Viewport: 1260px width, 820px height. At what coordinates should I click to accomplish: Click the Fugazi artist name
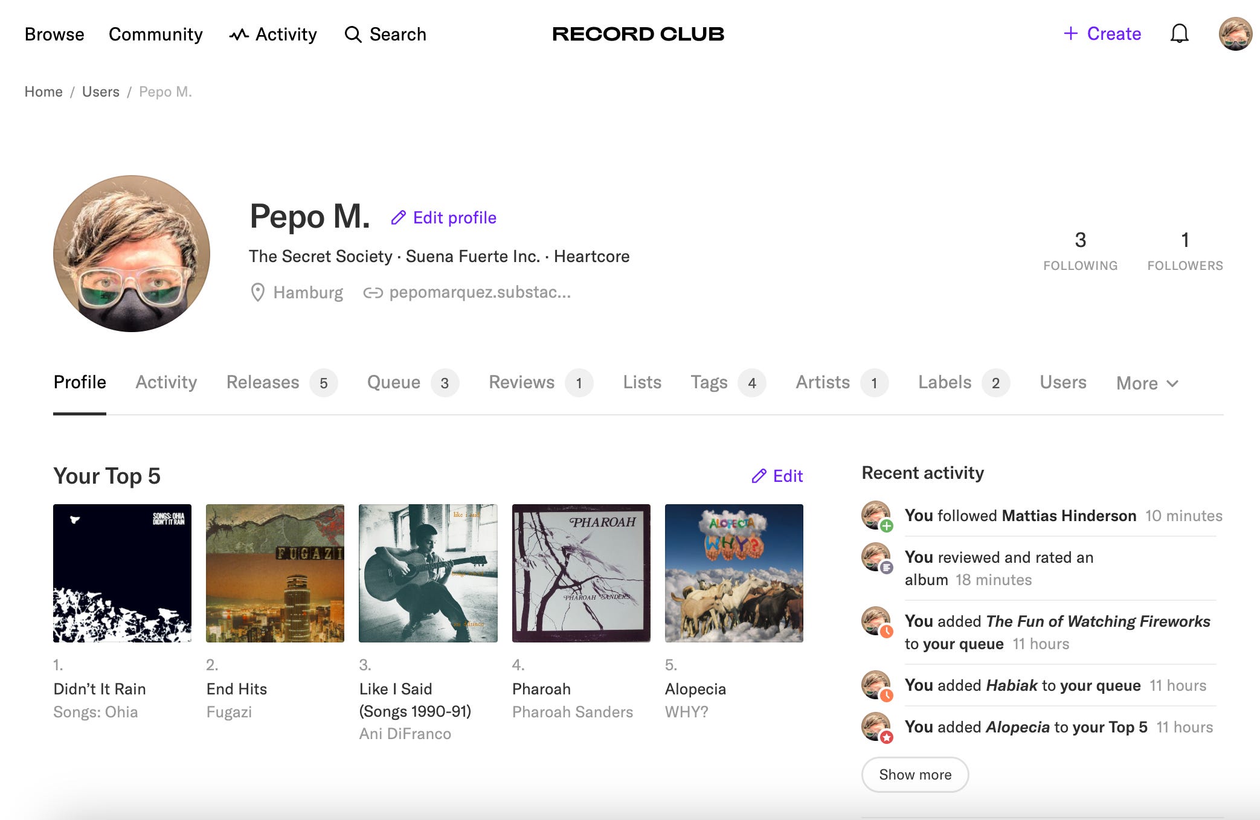point(229,712)
